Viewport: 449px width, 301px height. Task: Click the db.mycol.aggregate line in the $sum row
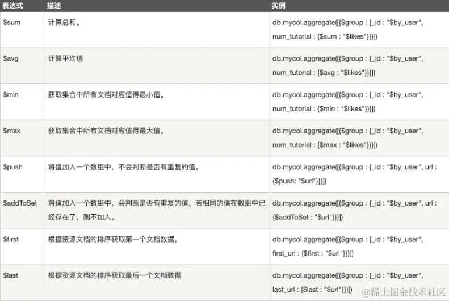pos(348,22)
